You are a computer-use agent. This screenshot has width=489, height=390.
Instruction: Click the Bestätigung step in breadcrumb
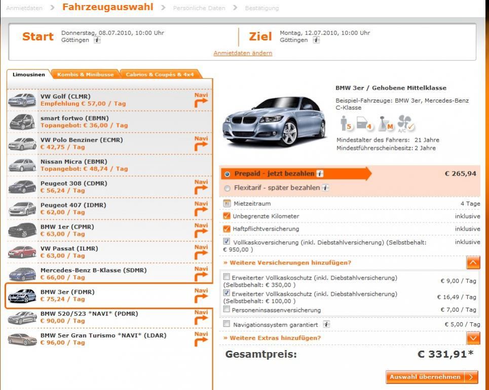(x=261, y=8)
